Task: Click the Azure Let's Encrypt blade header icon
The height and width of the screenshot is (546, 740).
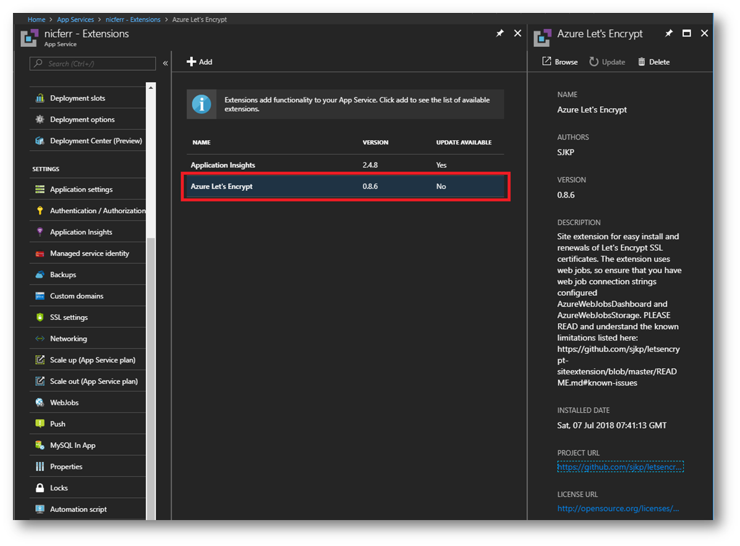Action: 542,38
